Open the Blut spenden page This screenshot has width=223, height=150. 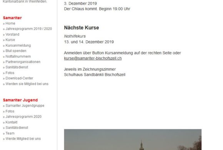click(x=16, y=51)
